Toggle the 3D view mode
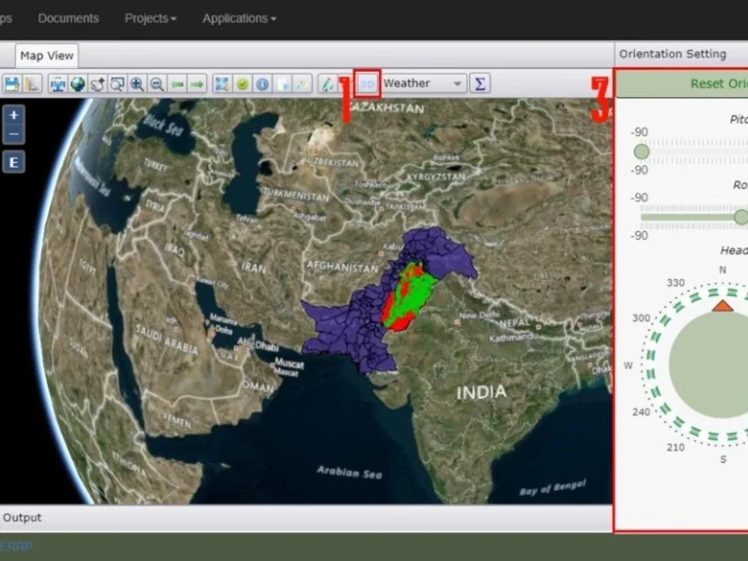 tap(367, 84)
